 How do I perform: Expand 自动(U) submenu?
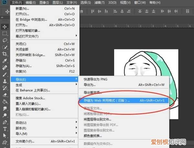tap(76, 122)
